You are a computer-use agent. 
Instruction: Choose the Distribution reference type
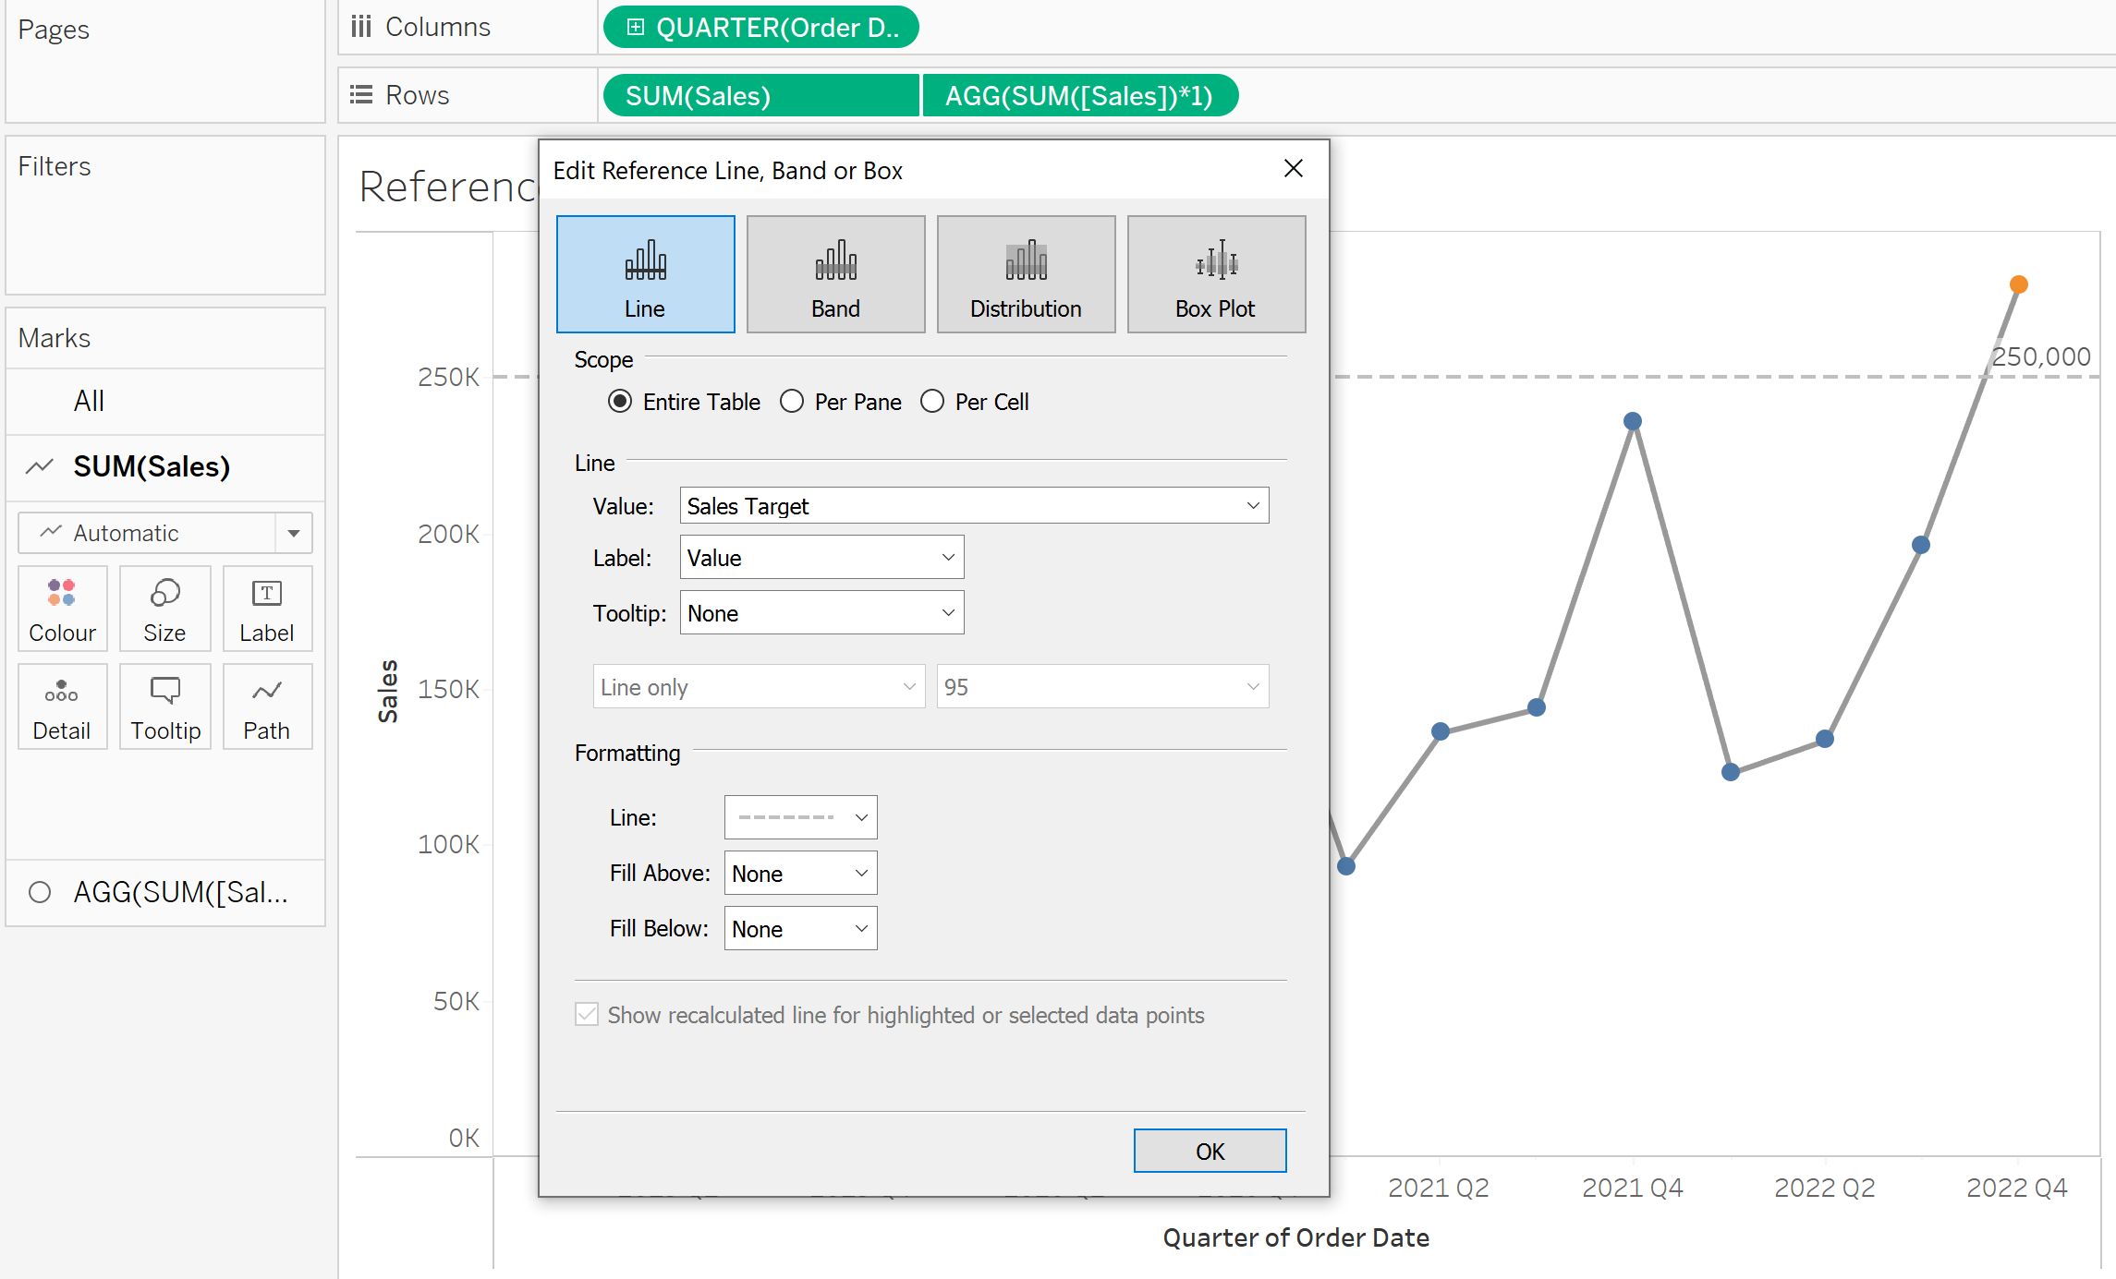[1025, 274]
